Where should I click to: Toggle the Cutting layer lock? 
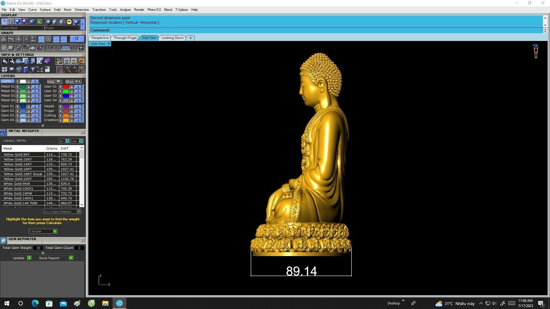[x=72, y=116]
